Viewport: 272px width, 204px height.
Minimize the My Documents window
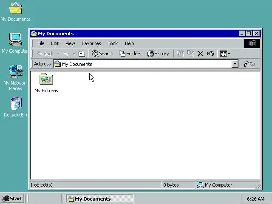pyautogui.click(x=242, y=34)
